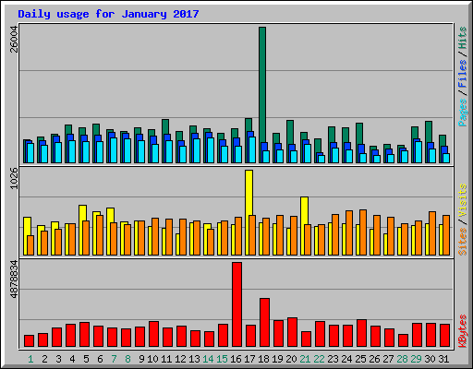The width and height of the screenshot is (473, 369).
Task: Click the day "19" x-axis label
Action: (x=277, y=359)
